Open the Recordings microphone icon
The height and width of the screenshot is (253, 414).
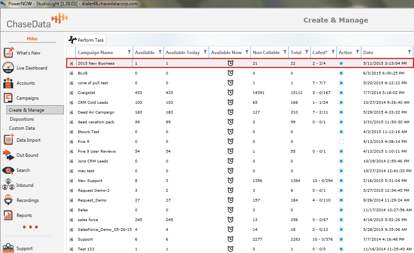click(x=8, y=200)
